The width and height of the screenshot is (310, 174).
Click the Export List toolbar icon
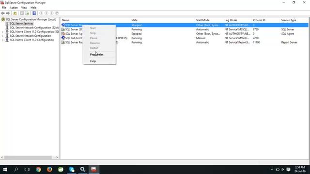(x=27, y=13)
